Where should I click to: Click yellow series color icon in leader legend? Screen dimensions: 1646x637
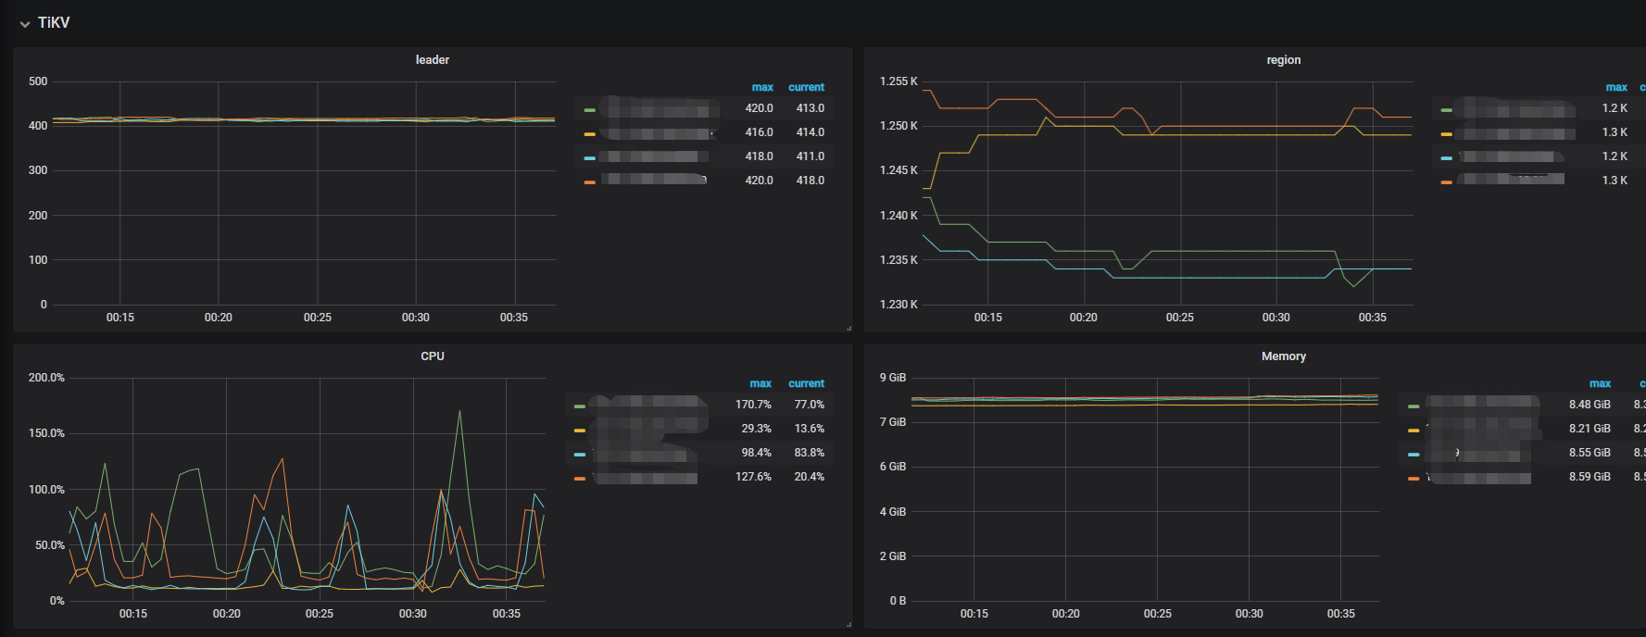click(x=589, y=134)
